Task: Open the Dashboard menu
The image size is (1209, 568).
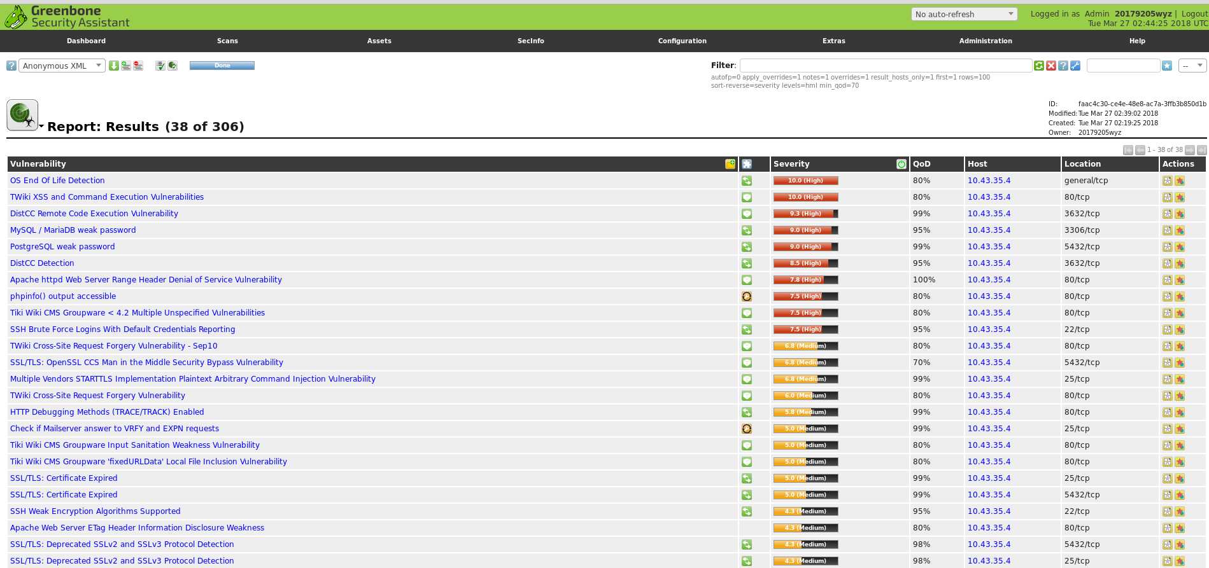Action: pyautogui.click(x=86, y=41)
